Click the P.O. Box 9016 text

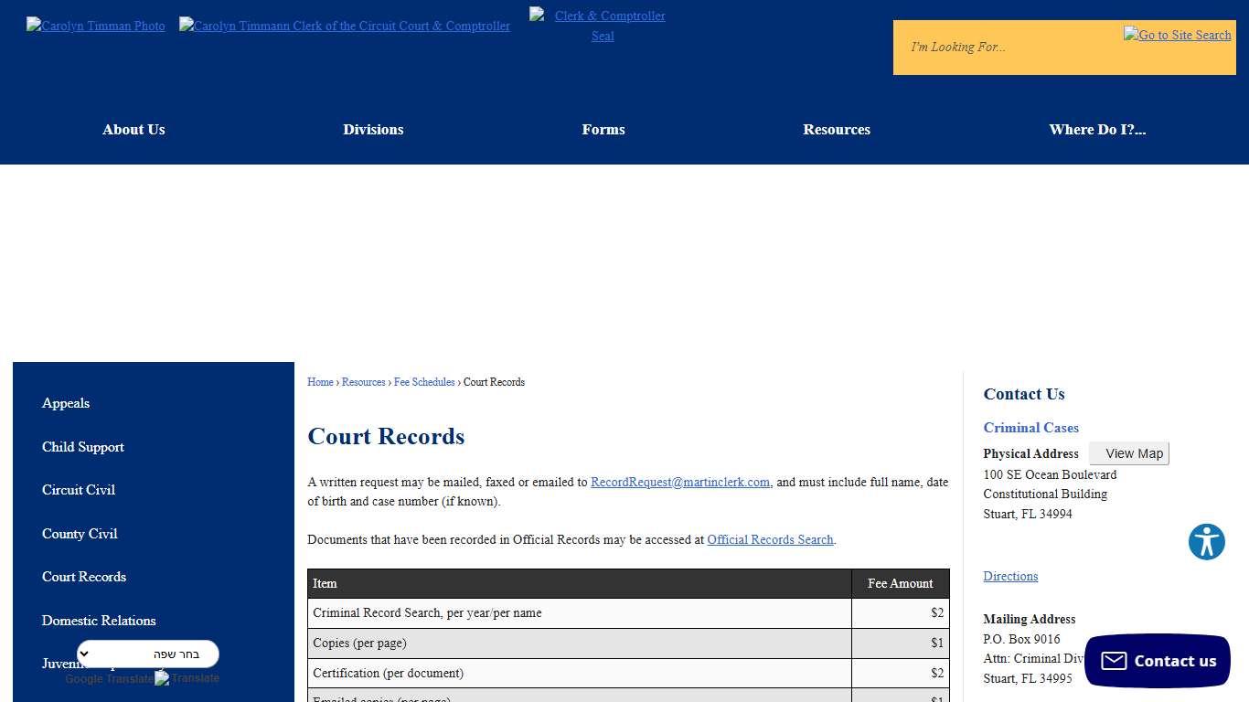1021,639
